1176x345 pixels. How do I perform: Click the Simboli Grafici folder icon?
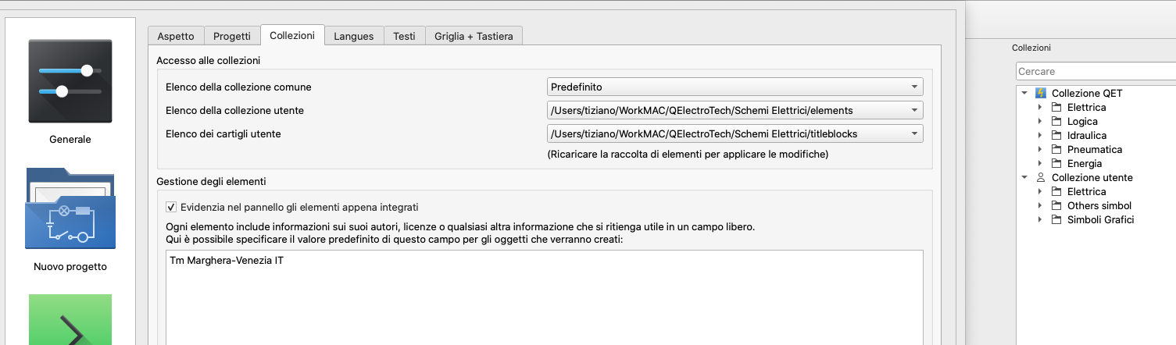click(1056, 219)
